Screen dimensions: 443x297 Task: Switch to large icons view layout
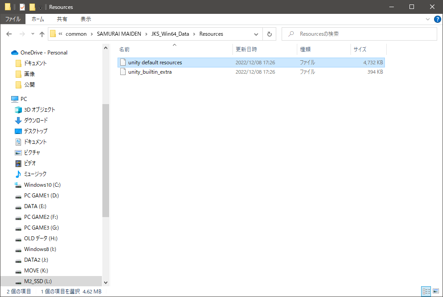click(436, 291)
